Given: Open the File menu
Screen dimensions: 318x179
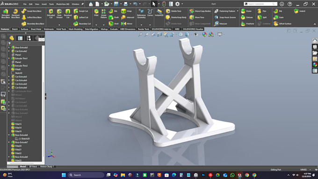Looking at the screenshot, I should pos(25,4).
